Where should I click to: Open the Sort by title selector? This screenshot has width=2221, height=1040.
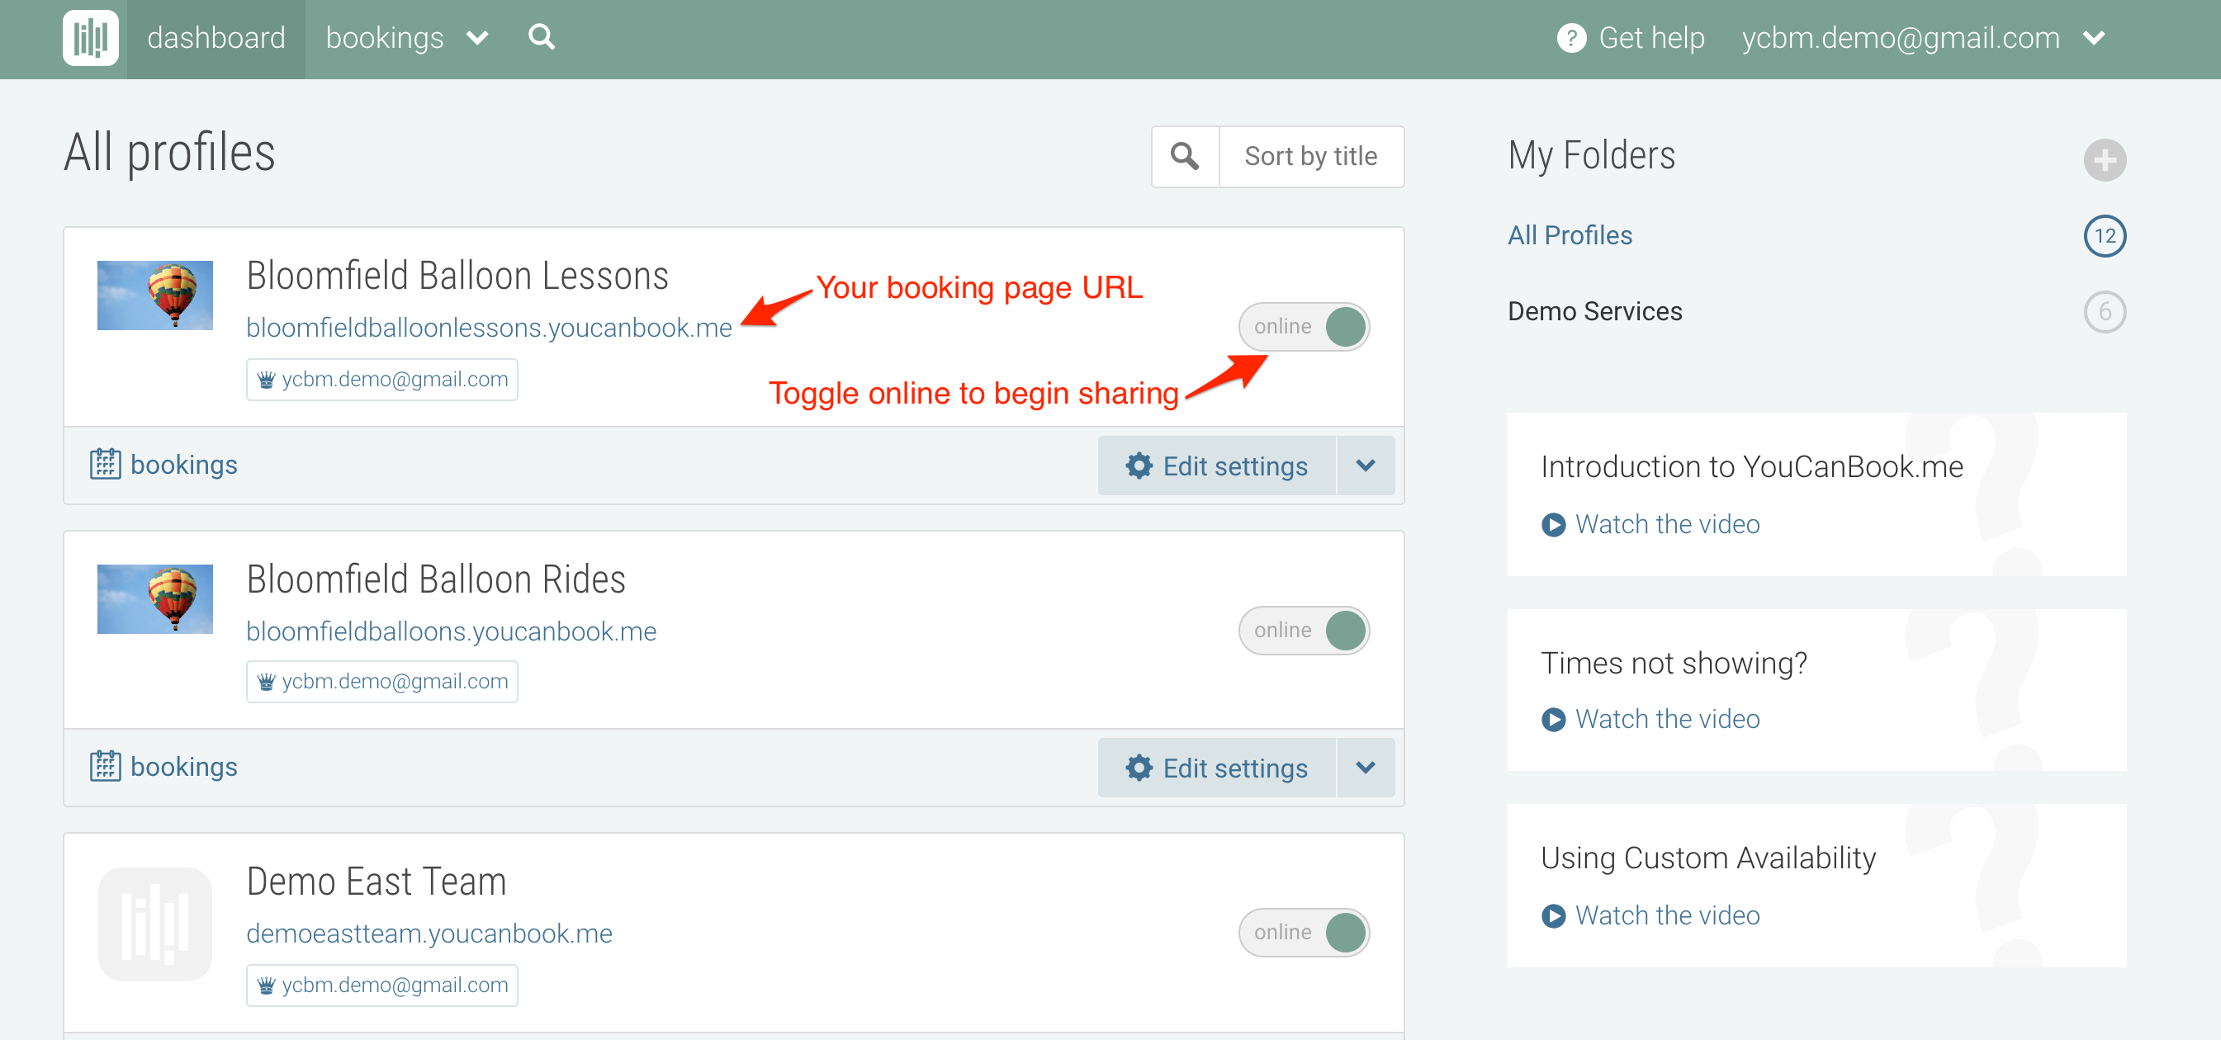[x=1310, y=156]
